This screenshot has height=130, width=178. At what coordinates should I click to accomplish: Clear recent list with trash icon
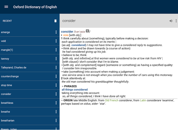(x=56, y=21)
